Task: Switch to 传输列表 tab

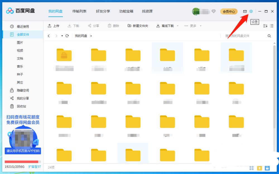Action: [x=79, y=11]
